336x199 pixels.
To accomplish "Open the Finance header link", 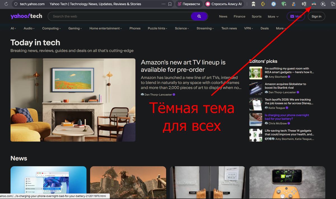I will [x=239, y=16].
